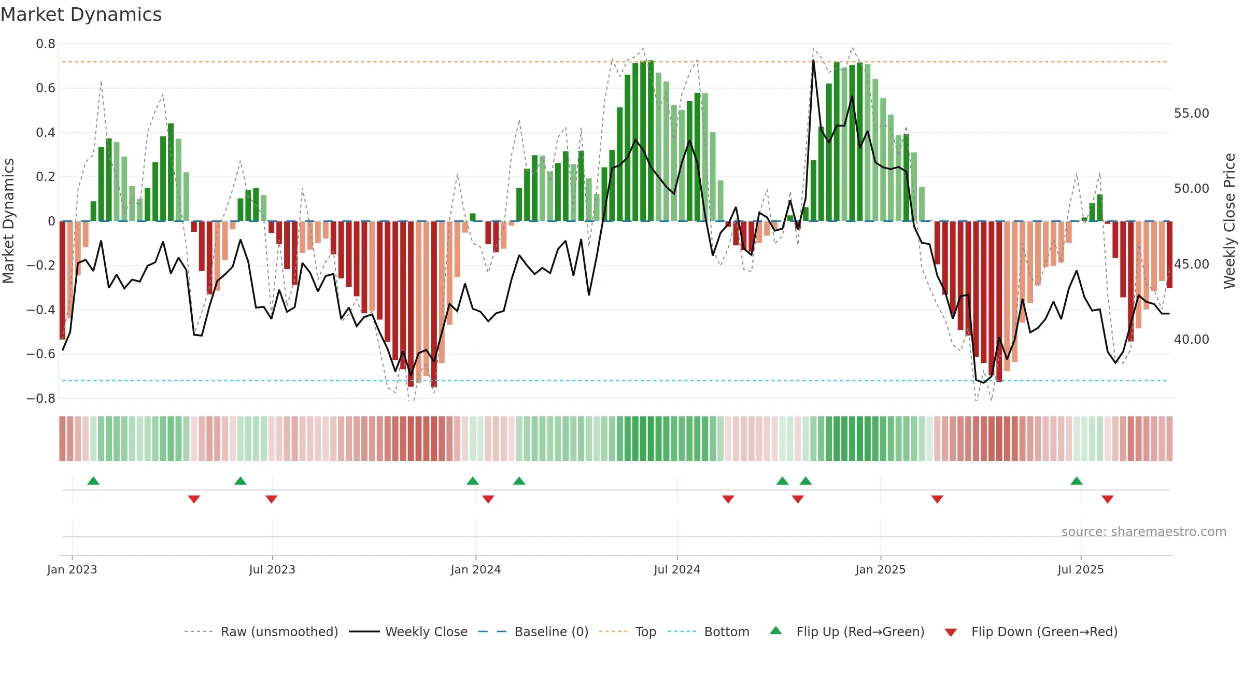Click the '−0.6' left axis tick label
Screen dimensions: 1244x700
(x=41, y=354)
